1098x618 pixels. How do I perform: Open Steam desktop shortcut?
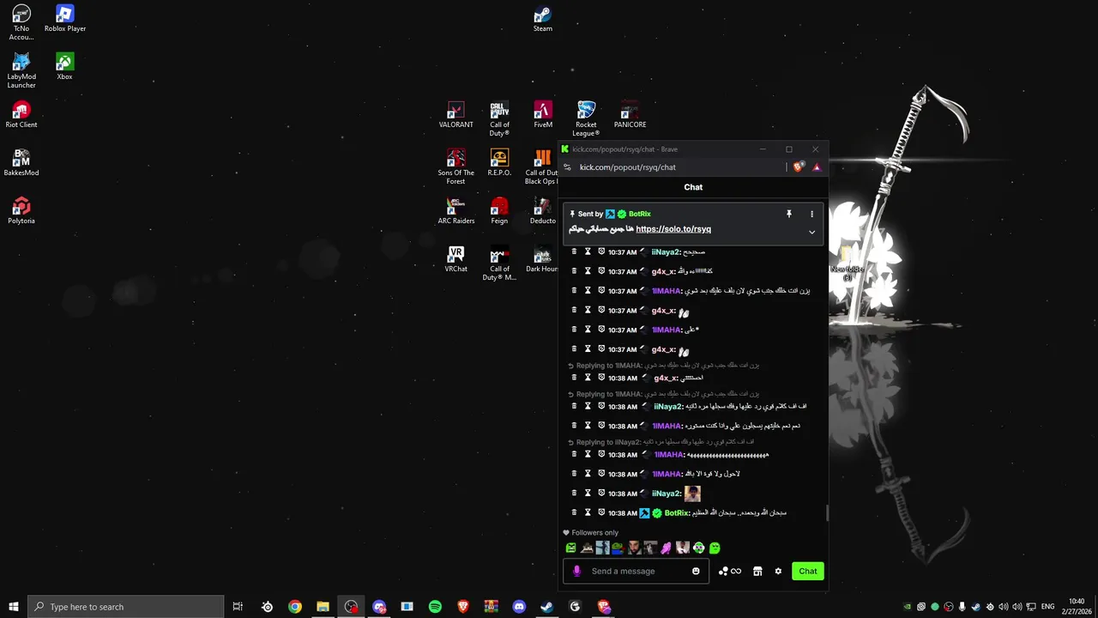[x=543, y=19]
